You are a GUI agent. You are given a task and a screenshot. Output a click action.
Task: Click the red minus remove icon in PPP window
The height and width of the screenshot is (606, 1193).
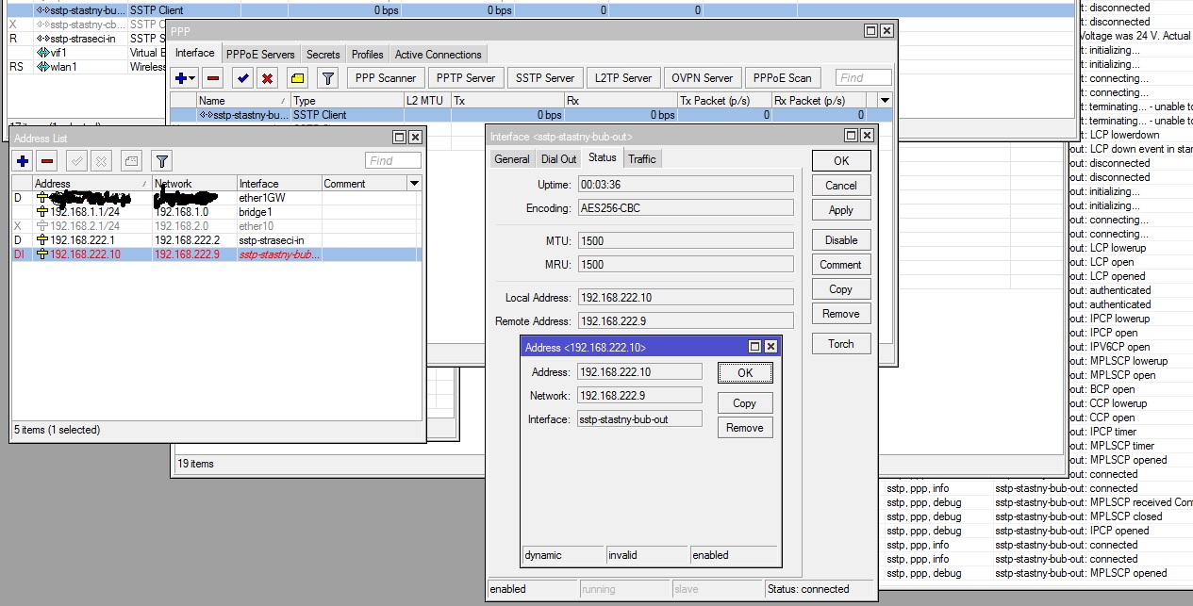pyautogui.click(x=214, y=78)
